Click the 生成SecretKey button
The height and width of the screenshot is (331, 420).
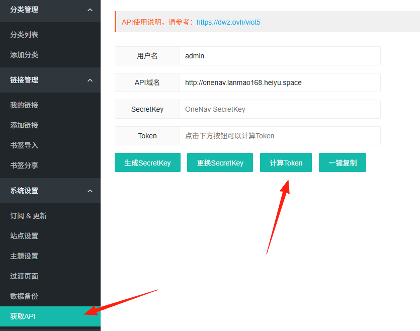[147, 162]
